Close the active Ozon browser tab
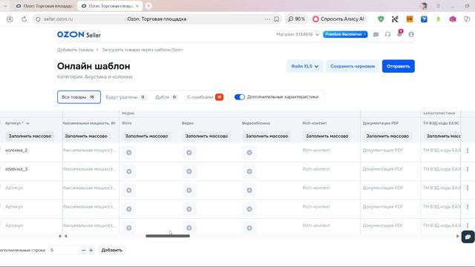The width and height of the screenshot is (475, 267). tap(137, 6)
